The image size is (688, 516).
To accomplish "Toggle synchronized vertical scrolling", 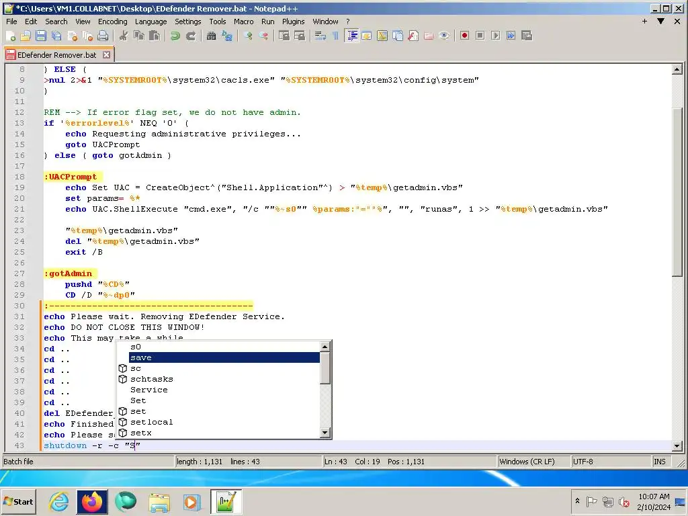I will [284, 36].
